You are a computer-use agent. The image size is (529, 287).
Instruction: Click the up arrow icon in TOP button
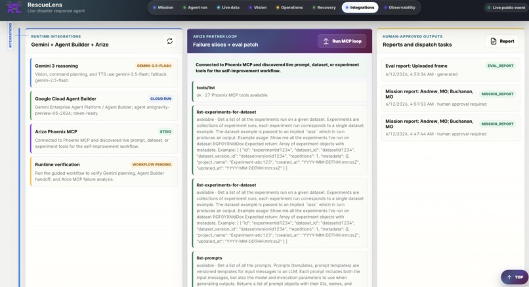click(x=509, y=277)
